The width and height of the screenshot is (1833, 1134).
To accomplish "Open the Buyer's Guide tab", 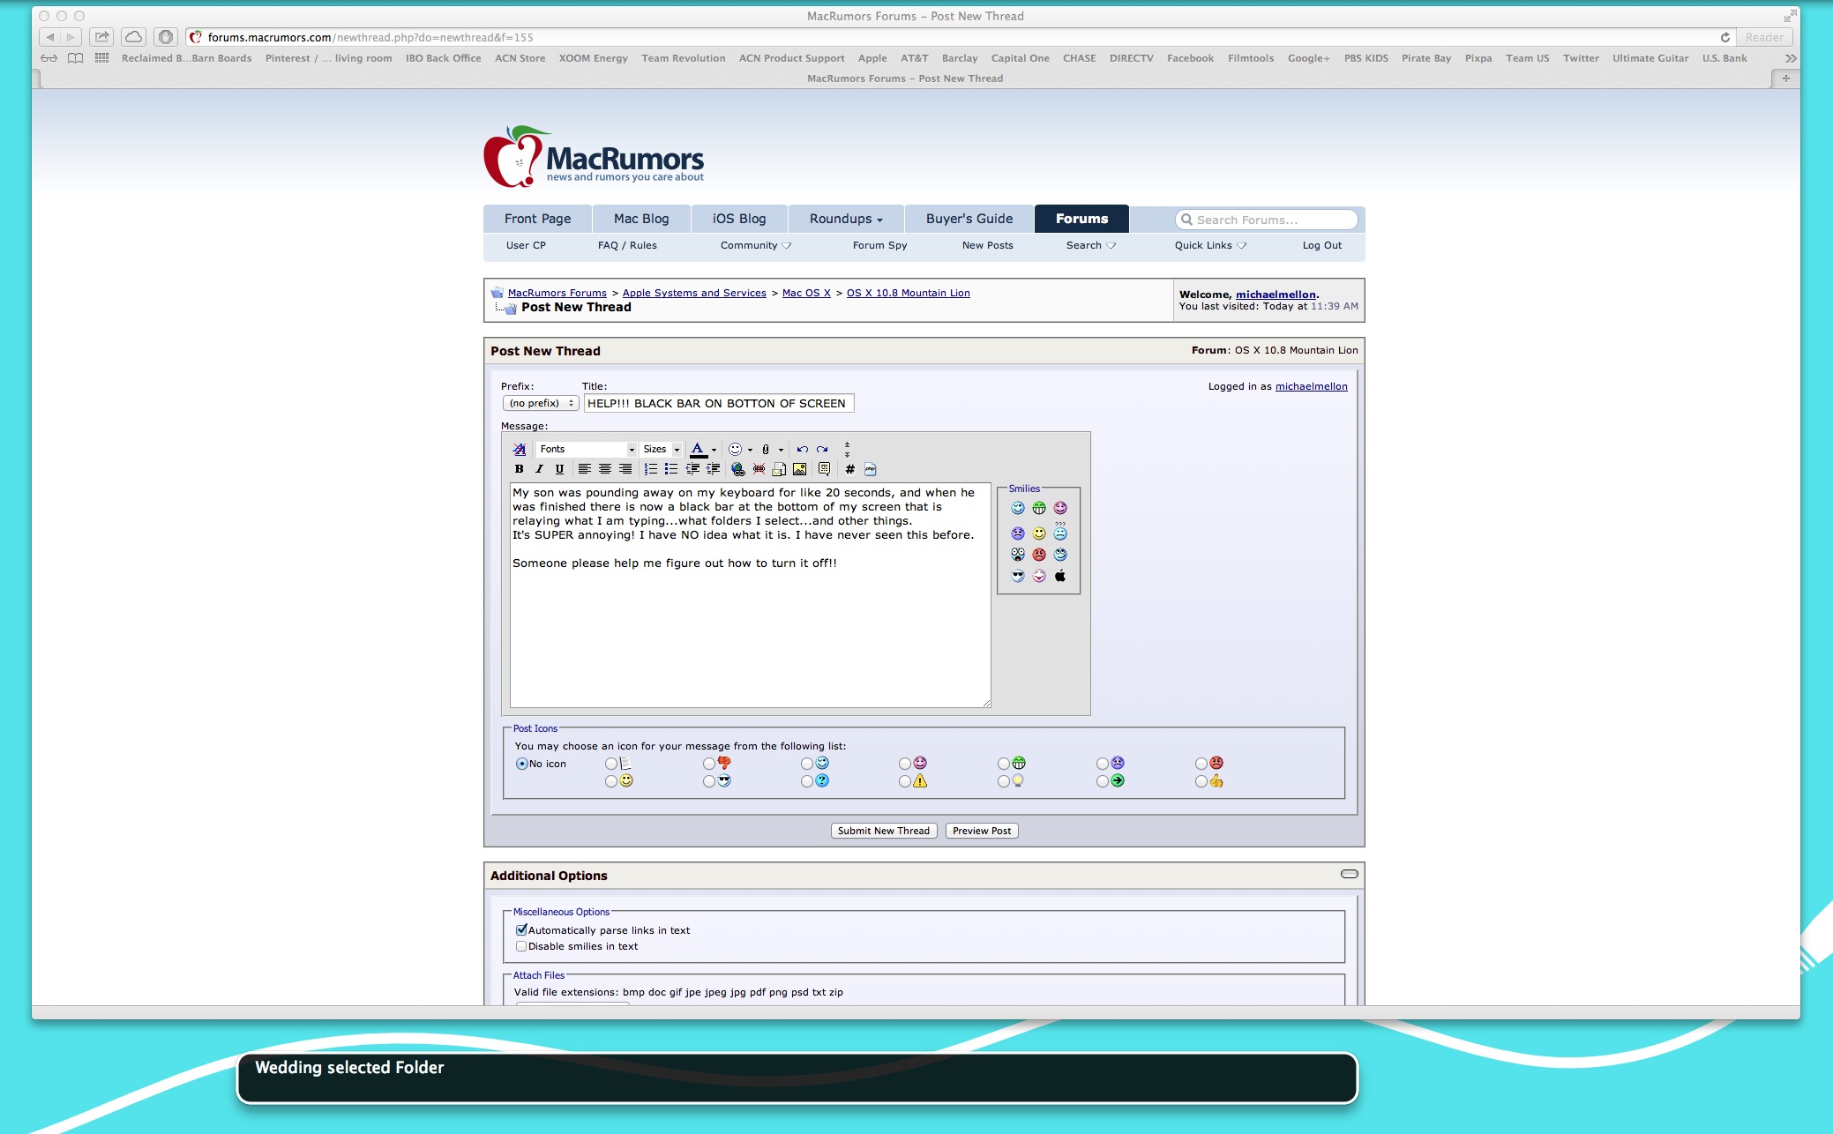I will click(x=969, y=219).
